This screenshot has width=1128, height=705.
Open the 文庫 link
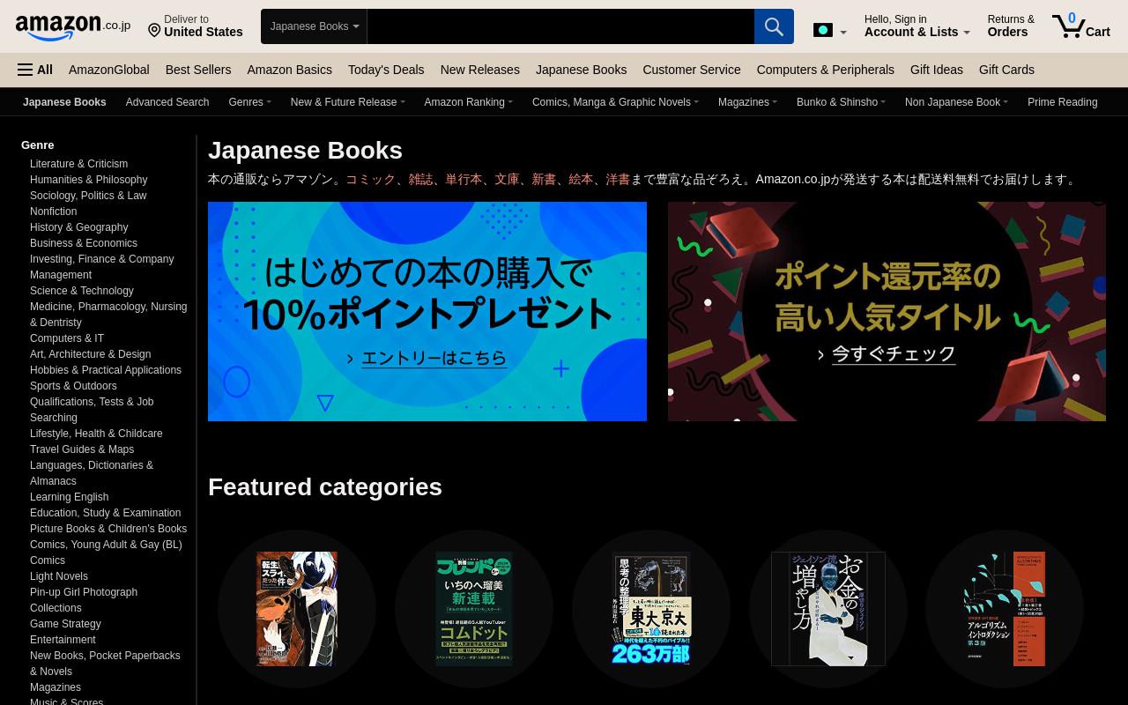click(x=507, y=179)
